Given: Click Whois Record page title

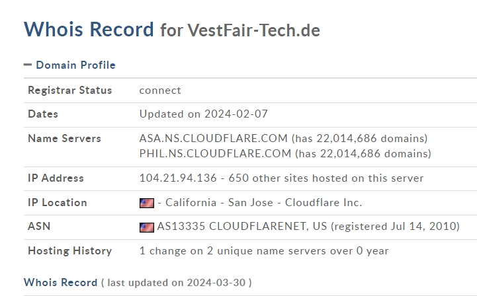Looking at the screenshot, I should [x=89, y=30].
